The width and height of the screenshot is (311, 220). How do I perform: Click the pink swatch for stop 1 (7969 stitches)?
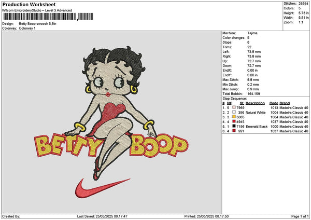[234, 107]
